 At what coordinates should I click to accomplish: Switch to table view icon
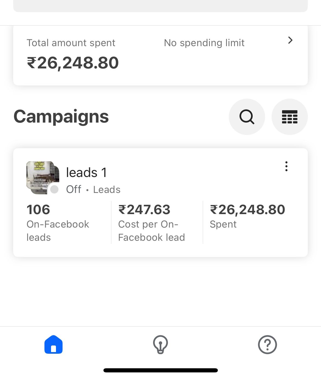[x=289, y=117]
